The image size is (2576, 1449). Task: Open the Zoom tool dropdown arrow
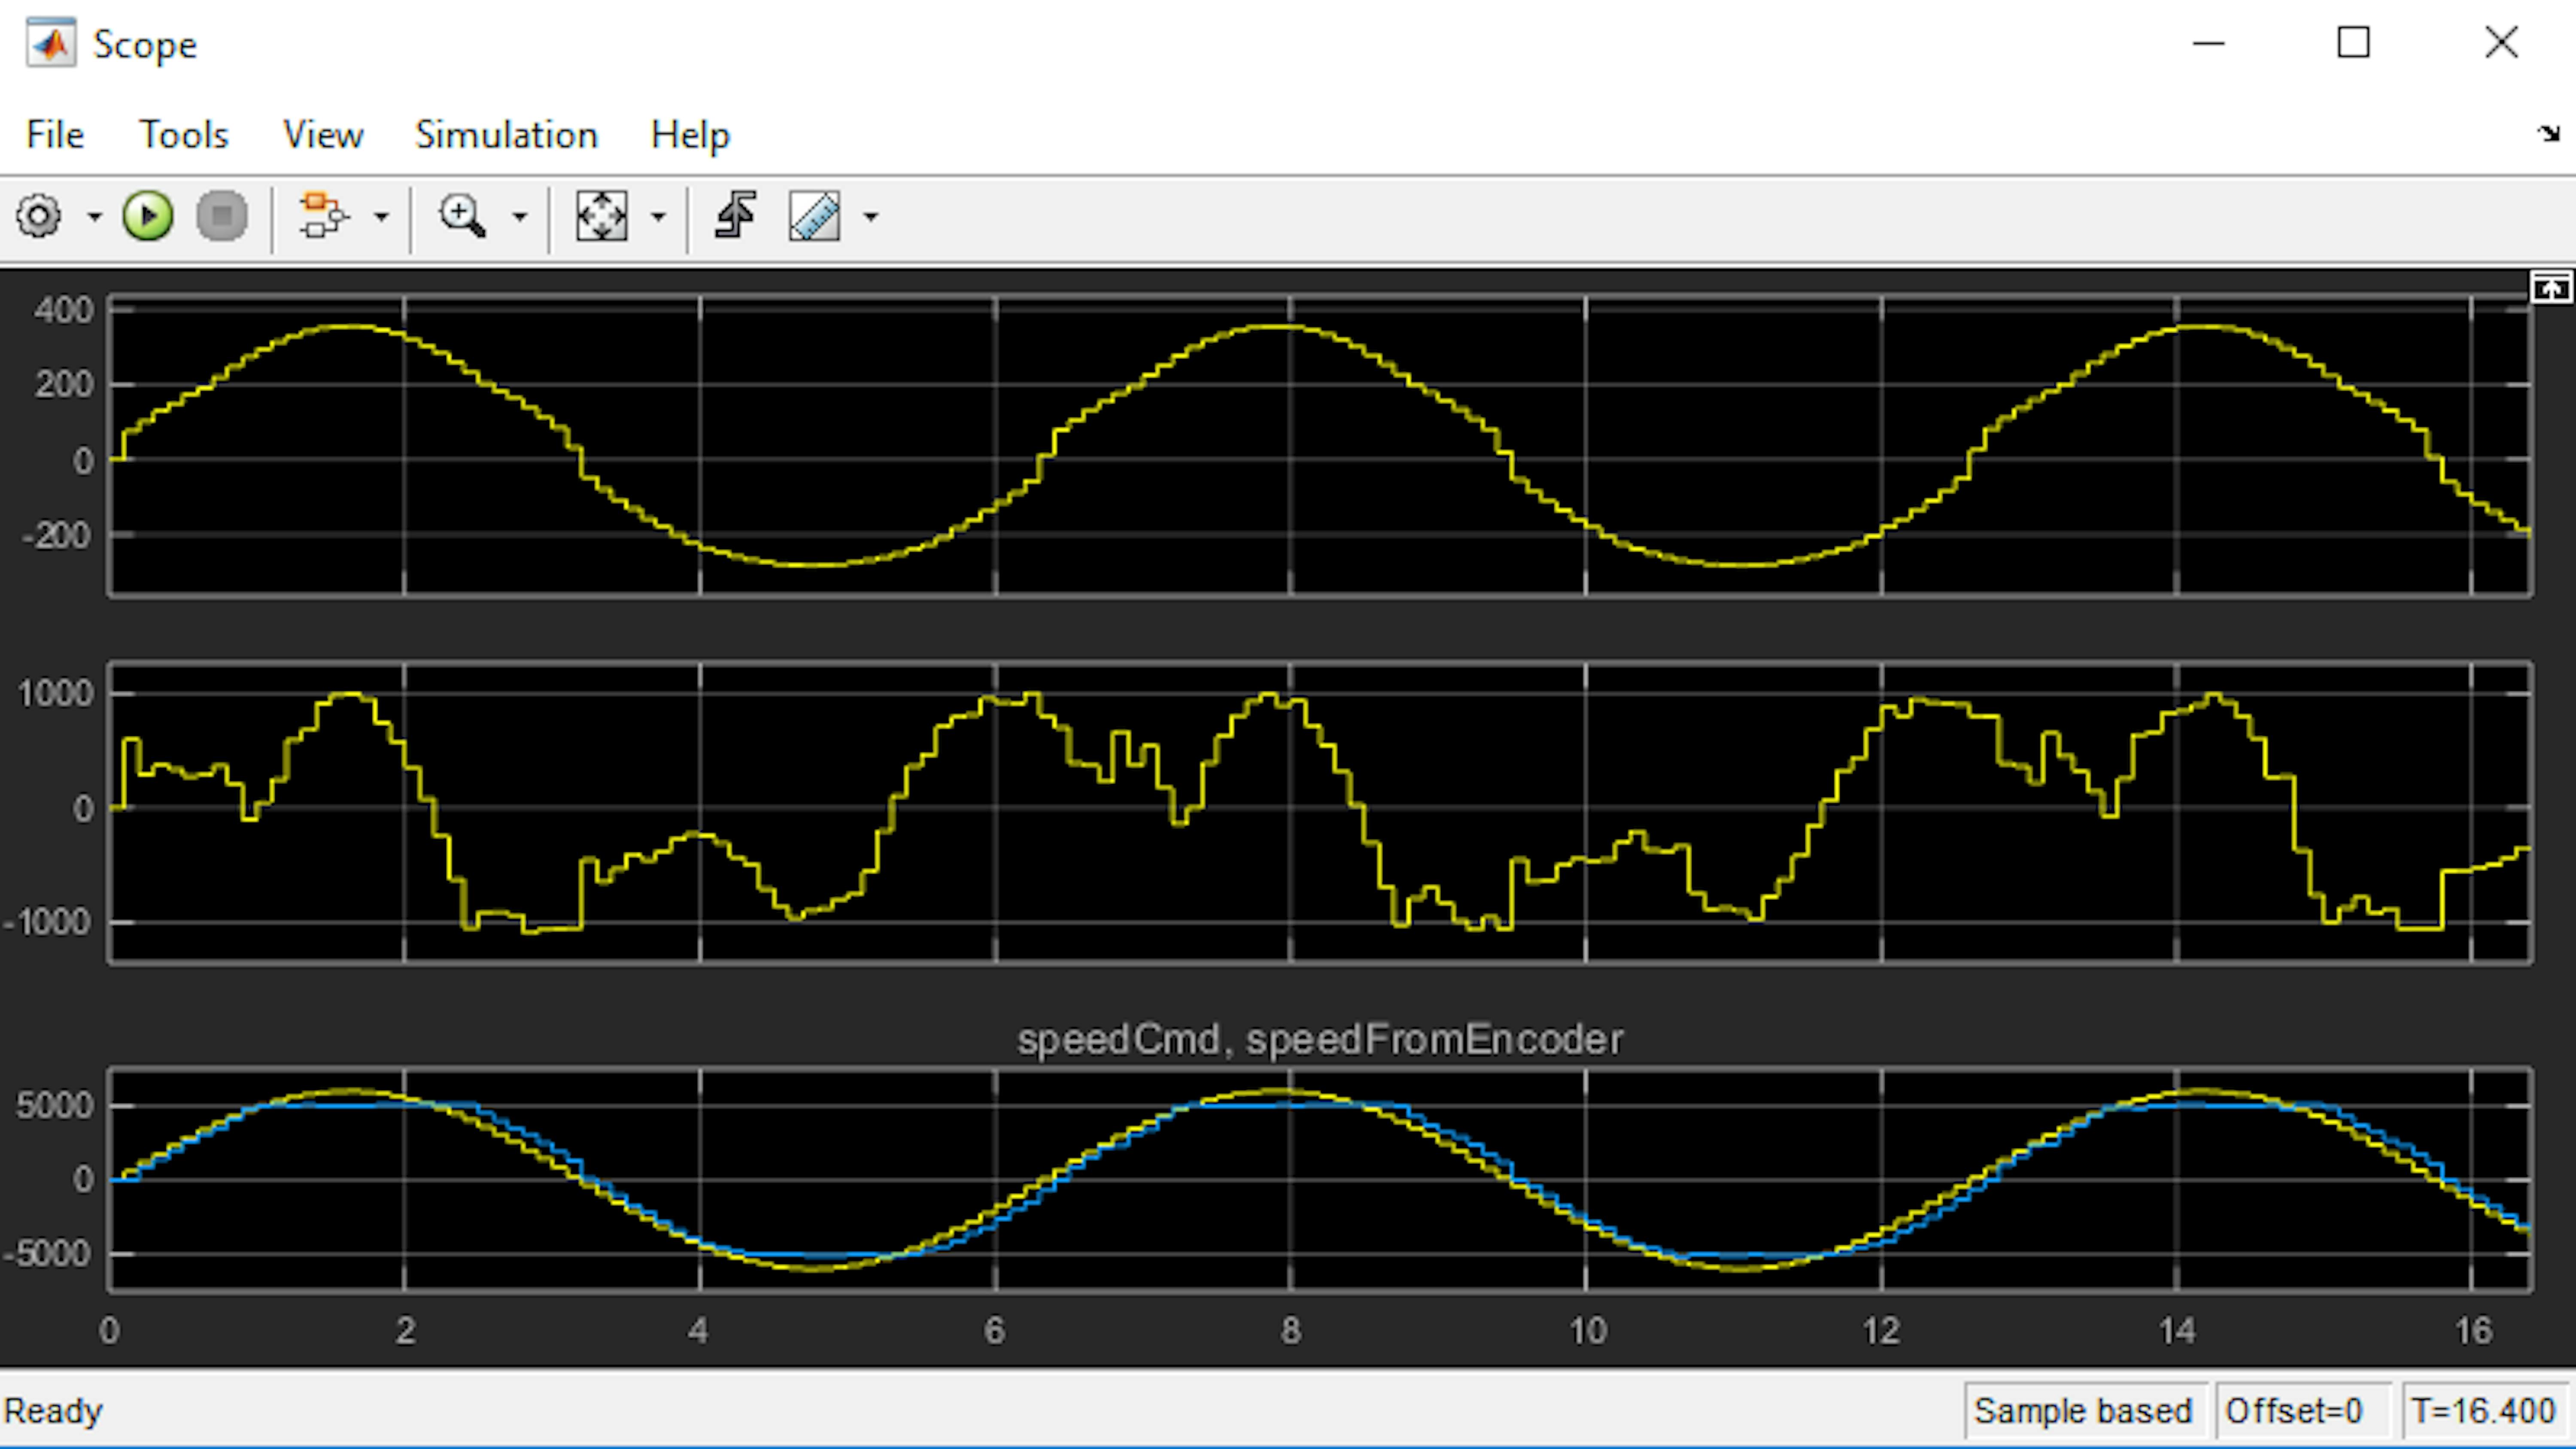click(520, 216)
